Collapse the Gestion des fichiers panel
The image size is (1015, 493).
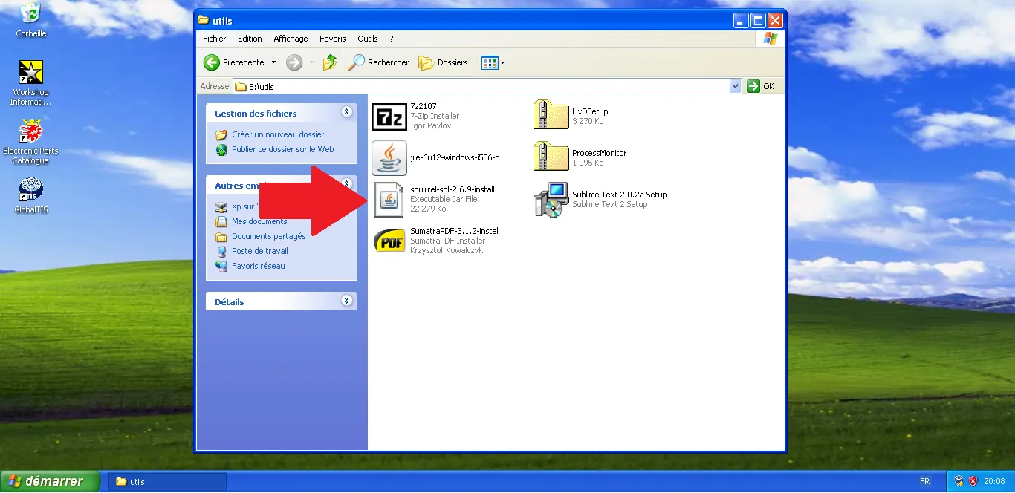pyautogui.click(x=346, y=112)
